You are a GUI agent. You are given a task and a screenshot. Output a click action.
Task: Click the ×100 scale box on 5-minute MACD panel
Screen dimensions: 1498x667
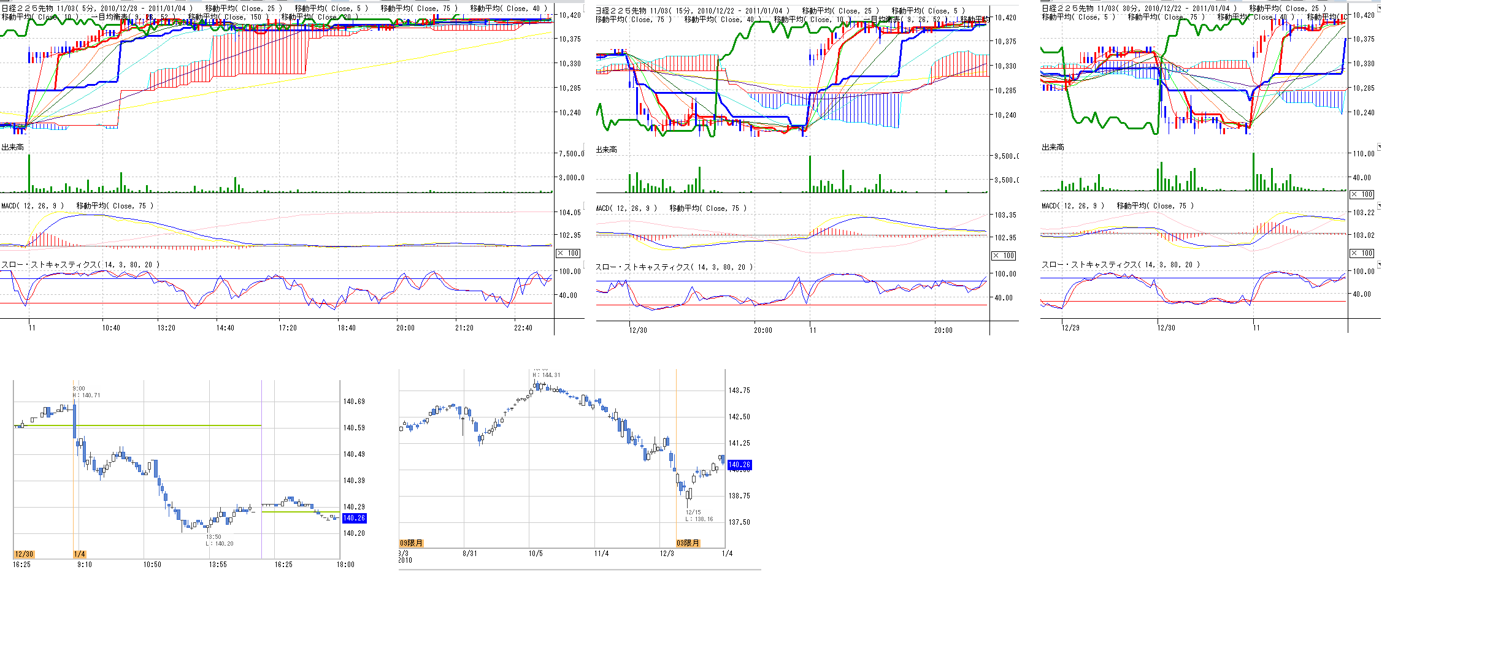[568, 253]
